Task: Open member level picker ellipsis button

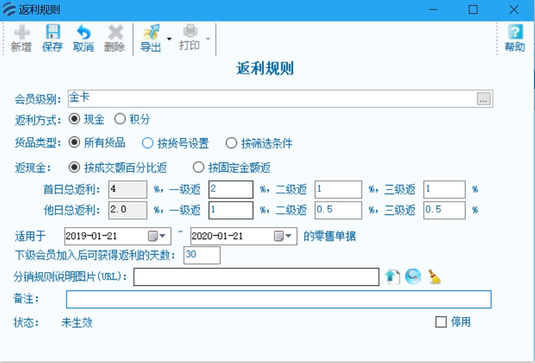Action: click(x=483, y=99)
